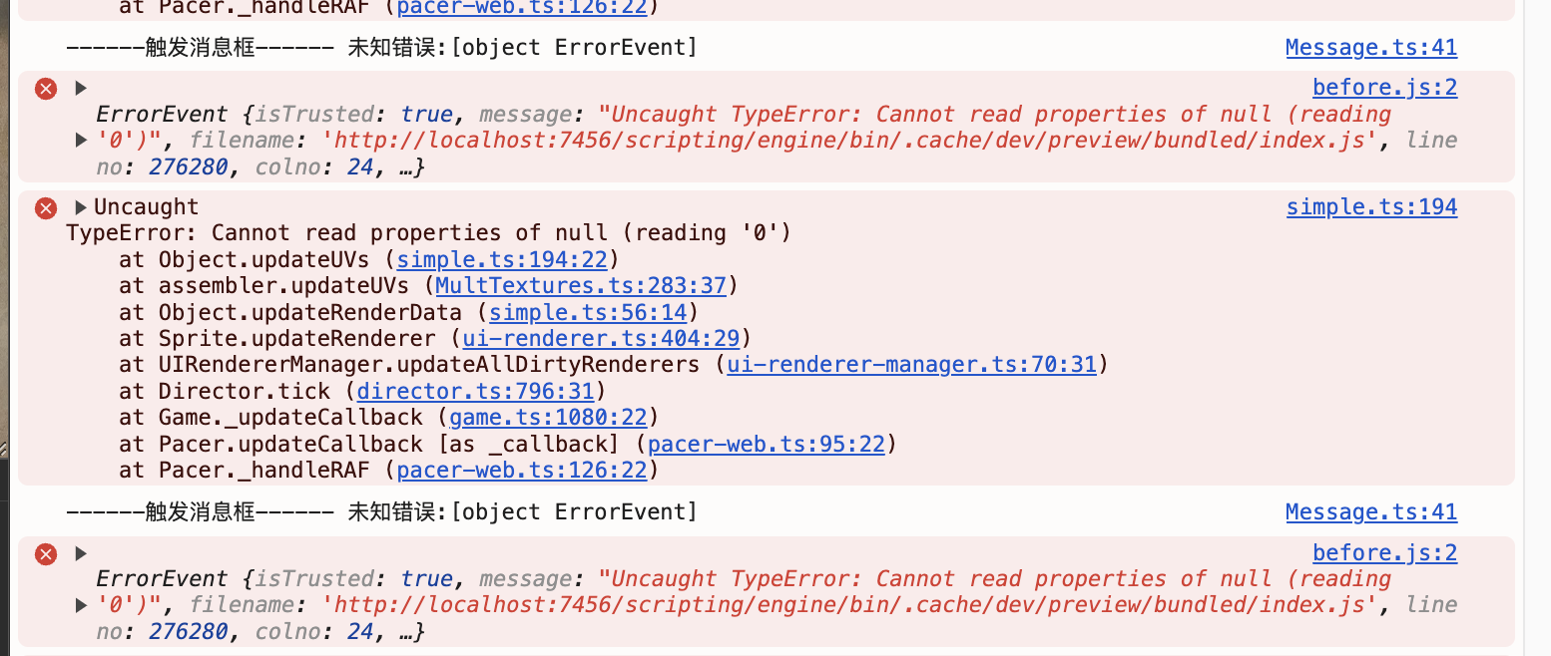Open the director.ts:796:31 stack frame link

tap(475, 391)
